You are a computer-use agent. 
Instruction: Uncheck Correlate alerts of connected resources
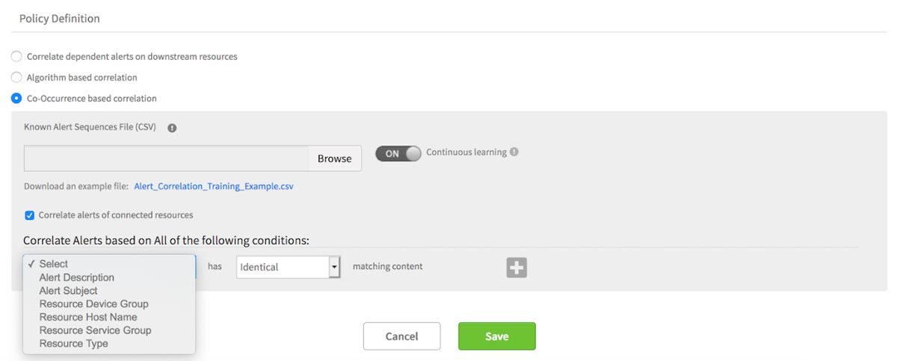(29, 215)
